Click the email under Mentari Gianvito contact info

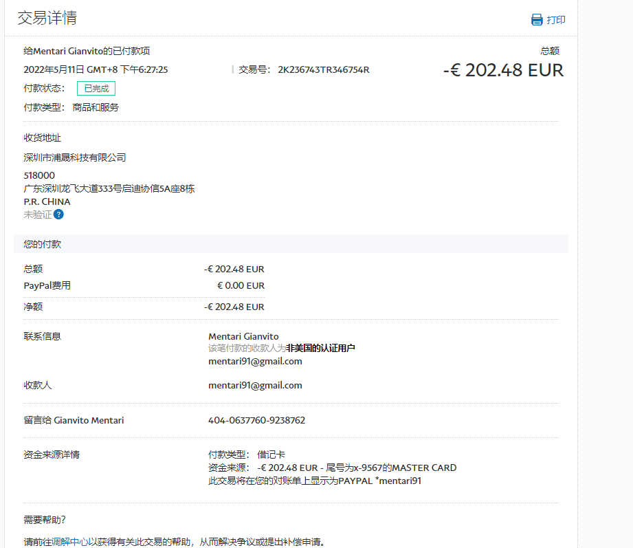pyautogui.click(x=255, y=361)
